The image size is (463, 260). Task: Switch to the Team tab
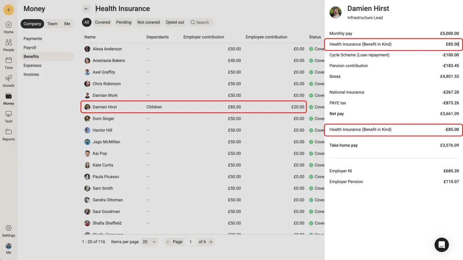(52, 24)
